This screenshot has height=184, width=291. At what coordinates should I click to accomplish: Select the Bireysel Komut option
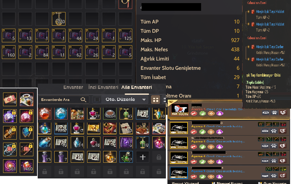pos(230,183)
